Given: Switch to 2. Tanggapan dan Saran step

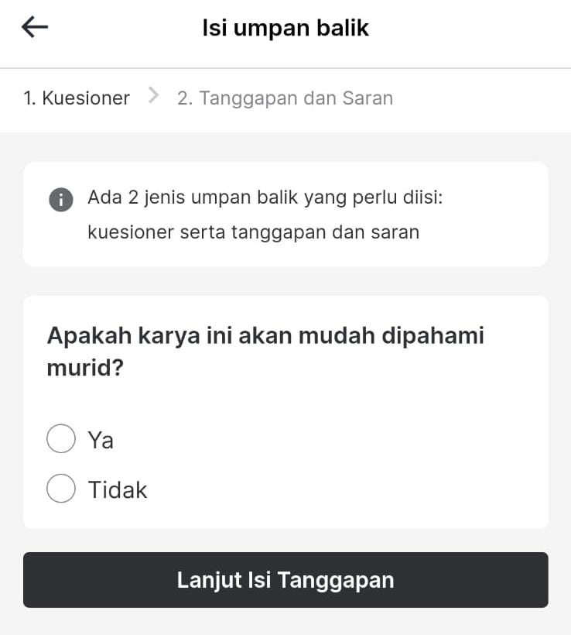Looking at the screenshot, I should pyautogui.click(x=285, y=98).
